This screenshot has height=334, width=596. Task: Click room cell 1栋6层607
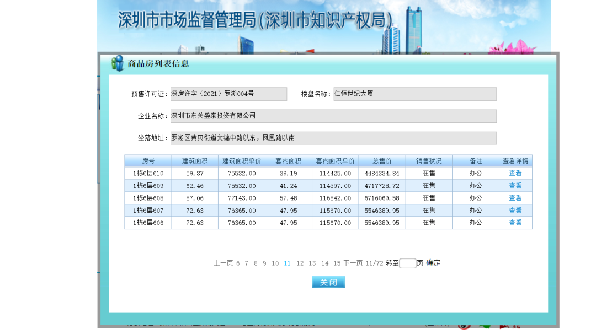(148, 211)
